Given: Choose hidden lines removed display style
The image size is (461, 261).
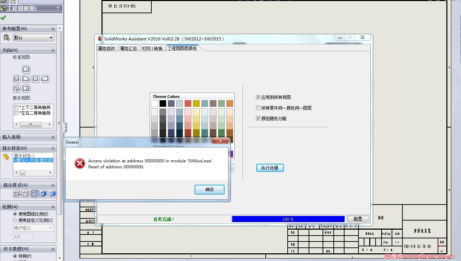Looking at the screenshot, I should pos(35,194).
